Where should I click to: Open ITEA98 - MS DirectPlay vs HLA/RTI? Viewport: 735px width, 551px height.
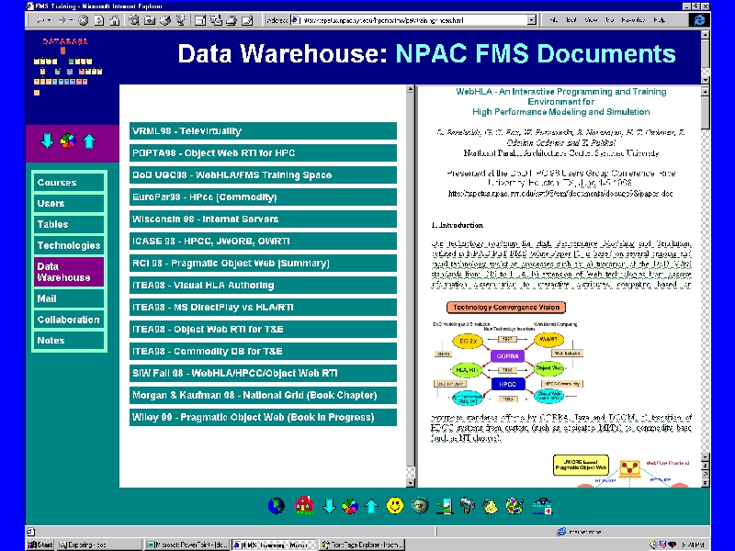[x=263, y=308]
